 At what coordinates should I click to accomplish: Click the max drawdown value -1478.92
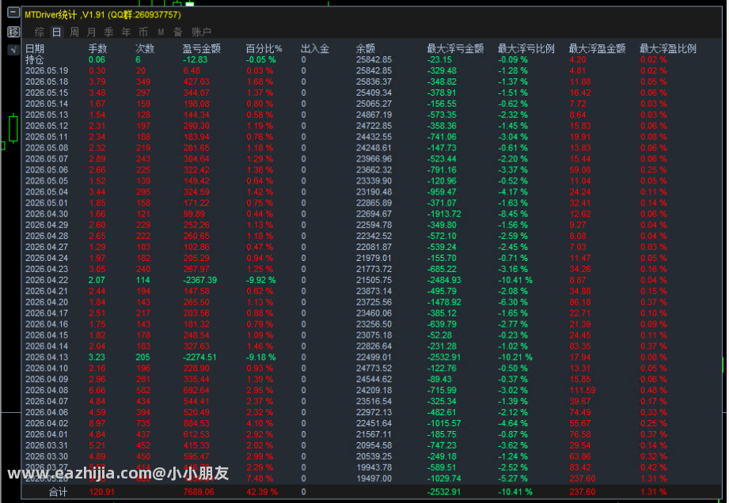pyautogui.click(x=444, y=302)
